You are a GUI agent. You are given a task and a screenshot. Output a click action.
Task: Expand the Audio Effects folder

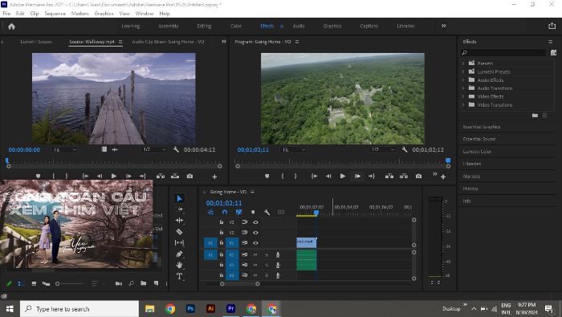tap(463, 80)
